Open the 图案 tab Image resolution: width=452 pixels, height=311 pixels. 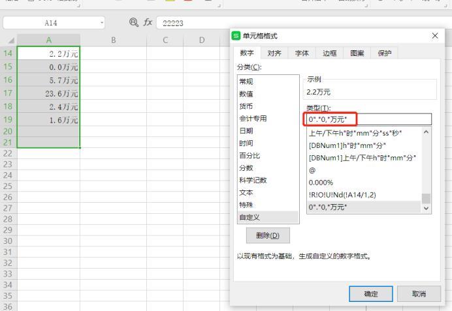[x=357, y=53]
